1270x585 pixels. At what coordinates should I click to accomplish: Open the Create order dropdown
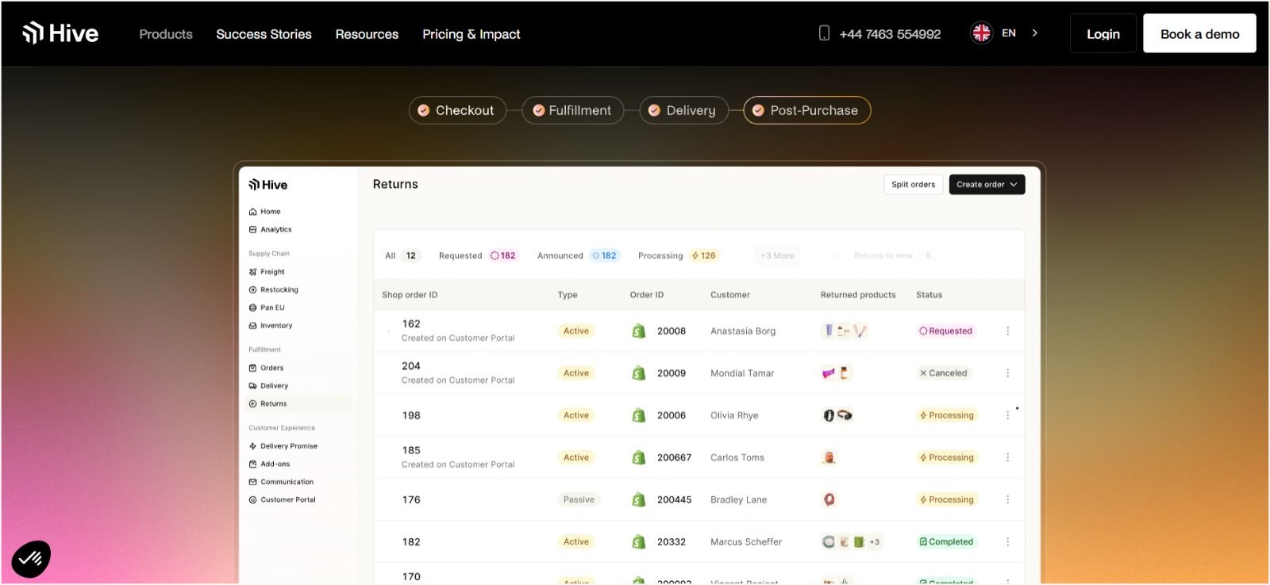(987, 185)
